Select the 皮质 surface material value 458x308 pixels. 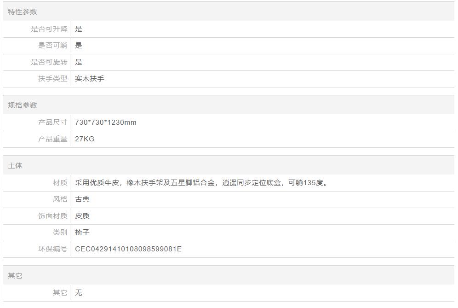[82, 216]
